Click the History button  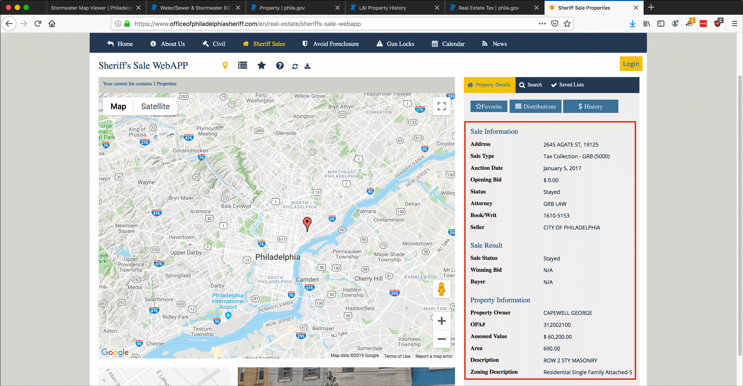[591, 107]
